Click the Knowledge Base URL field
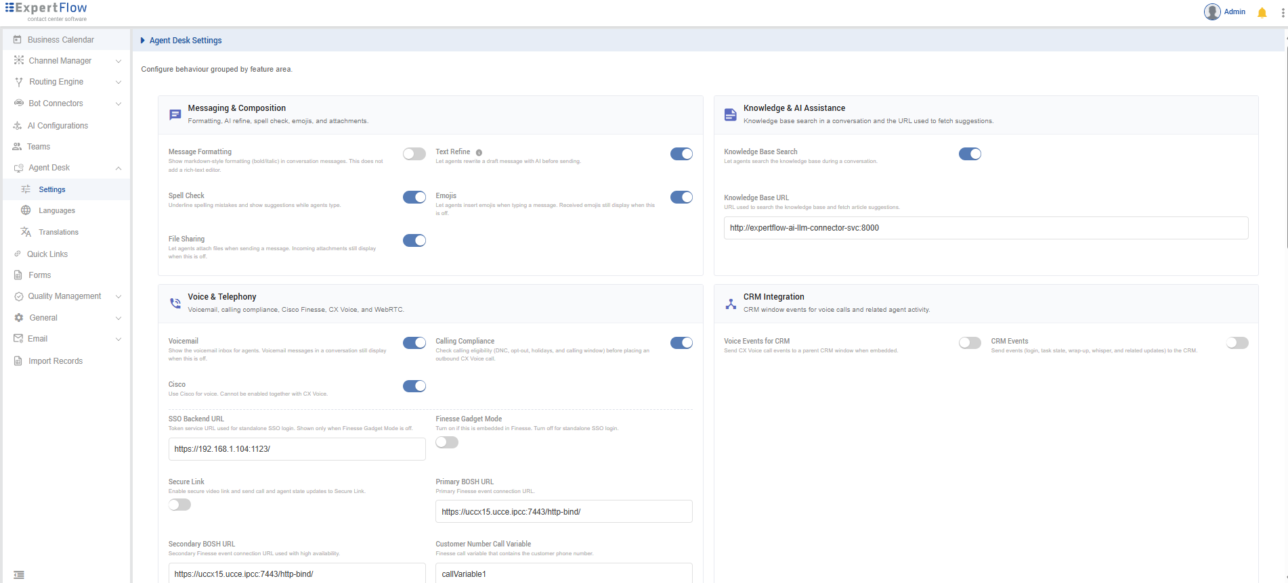This screenshot has height=583, width=1288. [x=986, y=228]
